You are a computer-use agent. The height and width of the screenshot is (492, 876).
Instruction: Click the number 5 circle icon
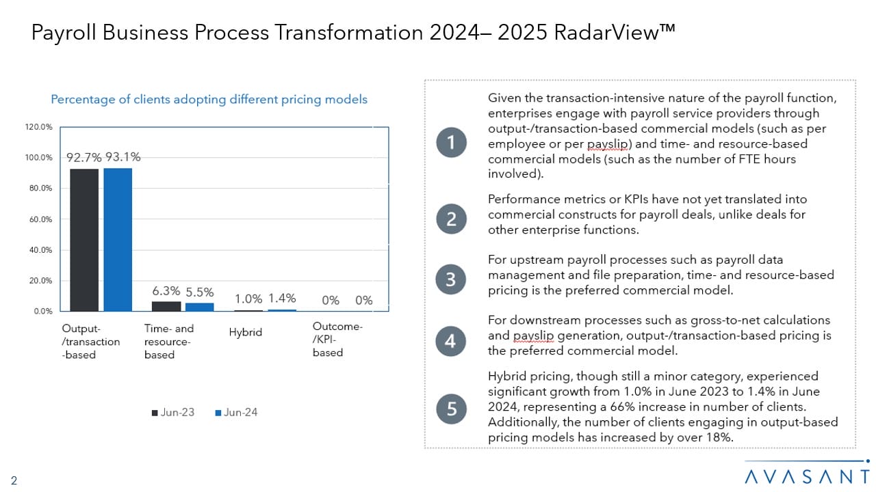pyautogui.click(x=451, y=409)
